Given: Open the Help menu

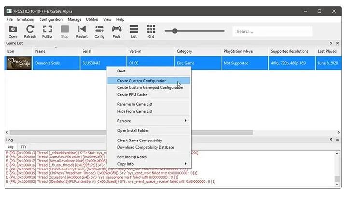Looking at the screenshot, I should tap(120, 19).
